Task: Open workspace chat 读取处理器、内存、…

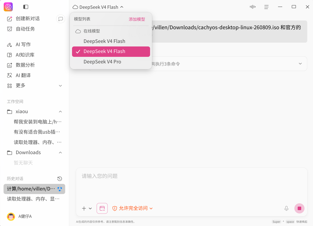Action: [x=38, y=142]
